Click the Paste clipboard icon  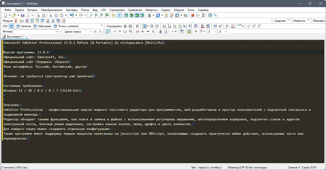(x=62, y=15)
